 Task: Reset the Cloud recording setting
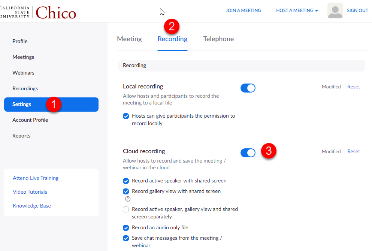pyautogui.click(x=353, y=151)
